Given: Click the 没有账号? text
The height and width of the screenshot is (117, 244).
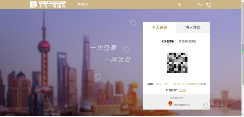Looking at the screenshot, I should pyautogui.click(x=172, y=90).
